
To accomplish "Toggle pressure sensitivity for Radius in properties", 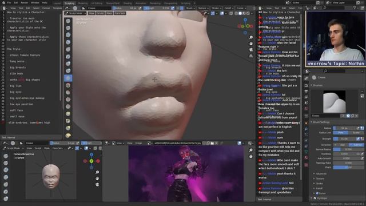I will [x=358, y=128].
